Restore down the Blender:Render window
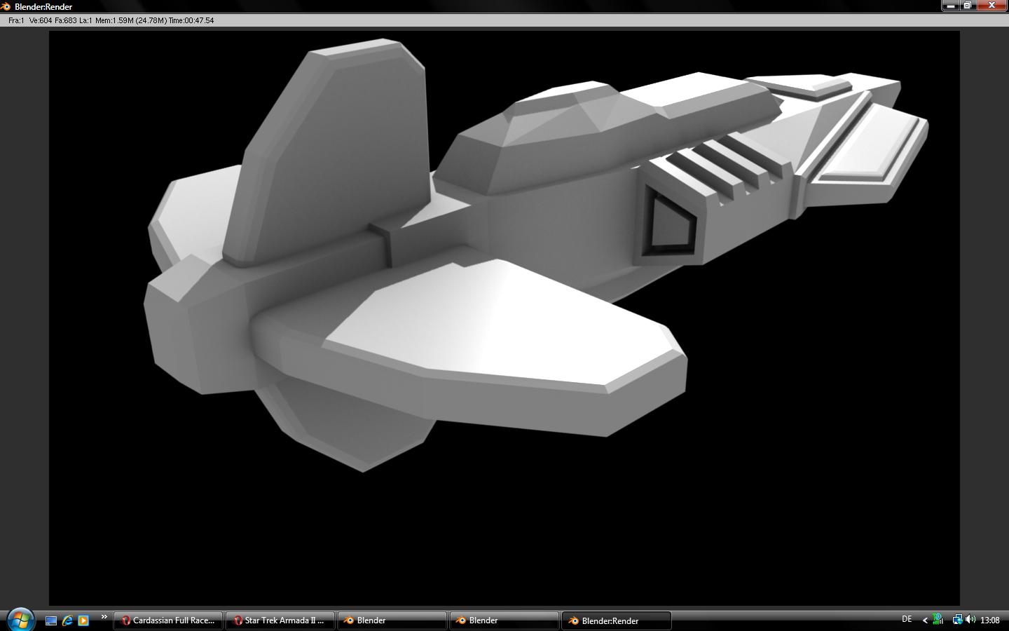The width and height of the screenshot is (1009, 631). click(967, 6)
